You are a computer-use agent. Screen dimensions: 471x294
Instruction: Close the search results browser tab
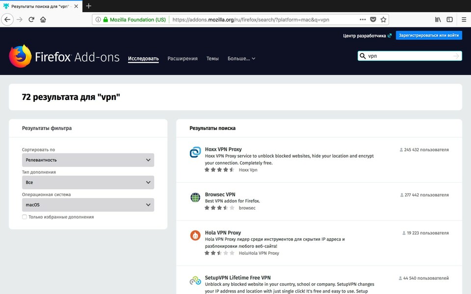pos(77,6)
